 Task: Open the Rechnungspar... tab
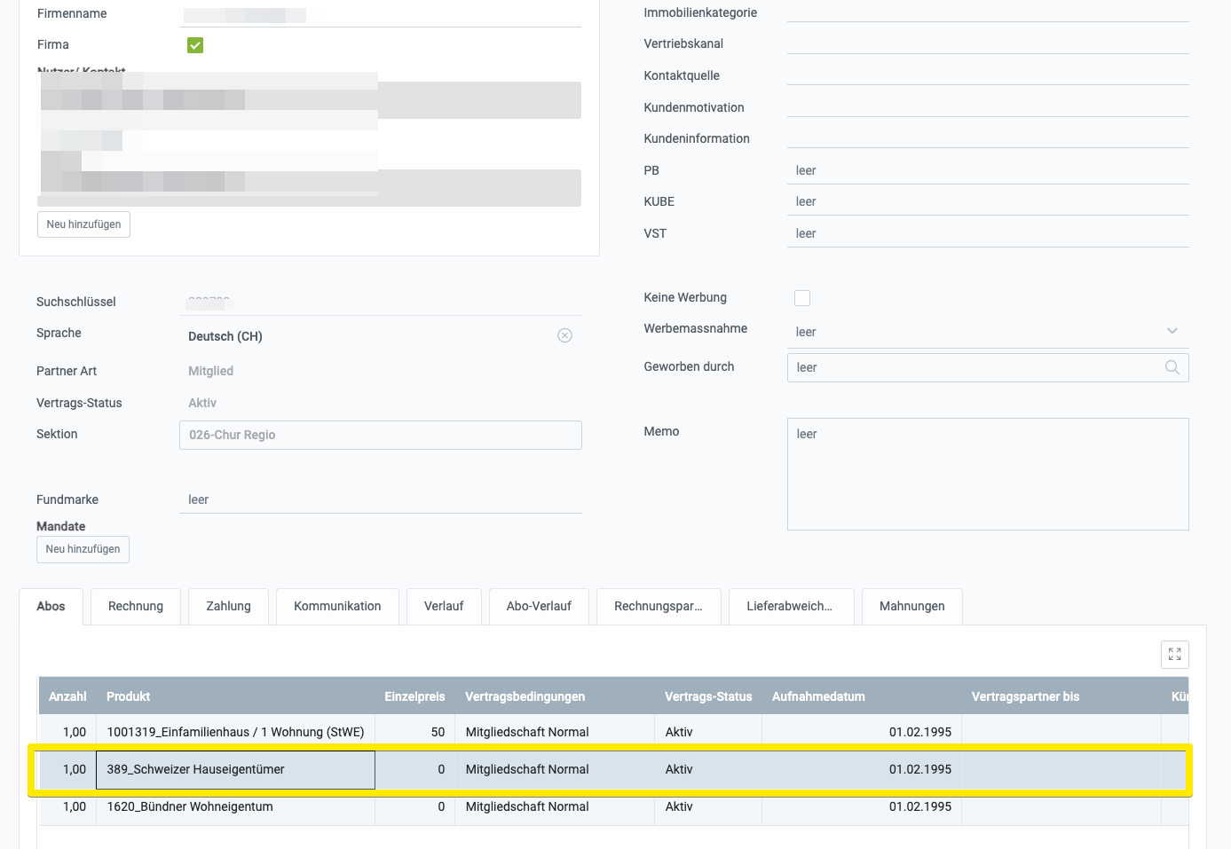click(x=659, y=607)
